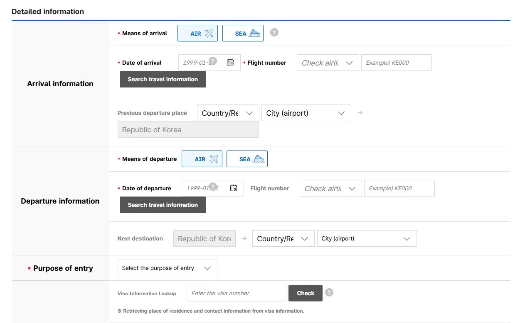Click the Check button for visa lookup
Viewport: 525px width, 323px height.
coord(305,293)
